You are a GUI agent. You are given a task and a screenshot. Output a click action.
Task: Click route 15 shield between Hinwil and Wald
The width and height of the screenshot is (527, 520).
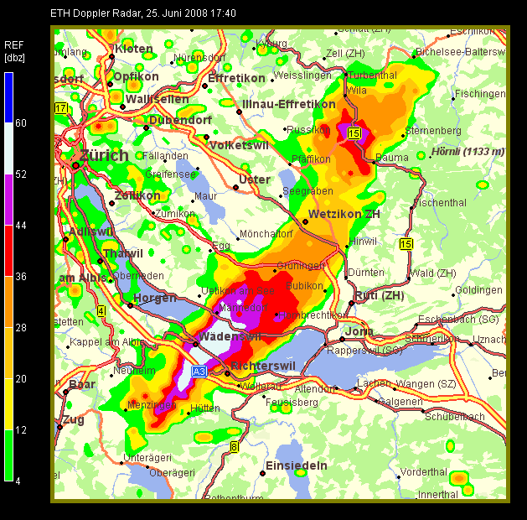(x=406, y=243)
